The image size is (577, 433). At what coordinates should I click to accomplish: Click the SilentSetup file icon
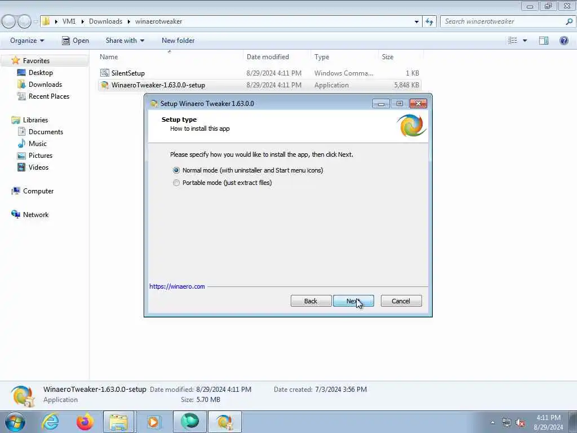(104, 73)
